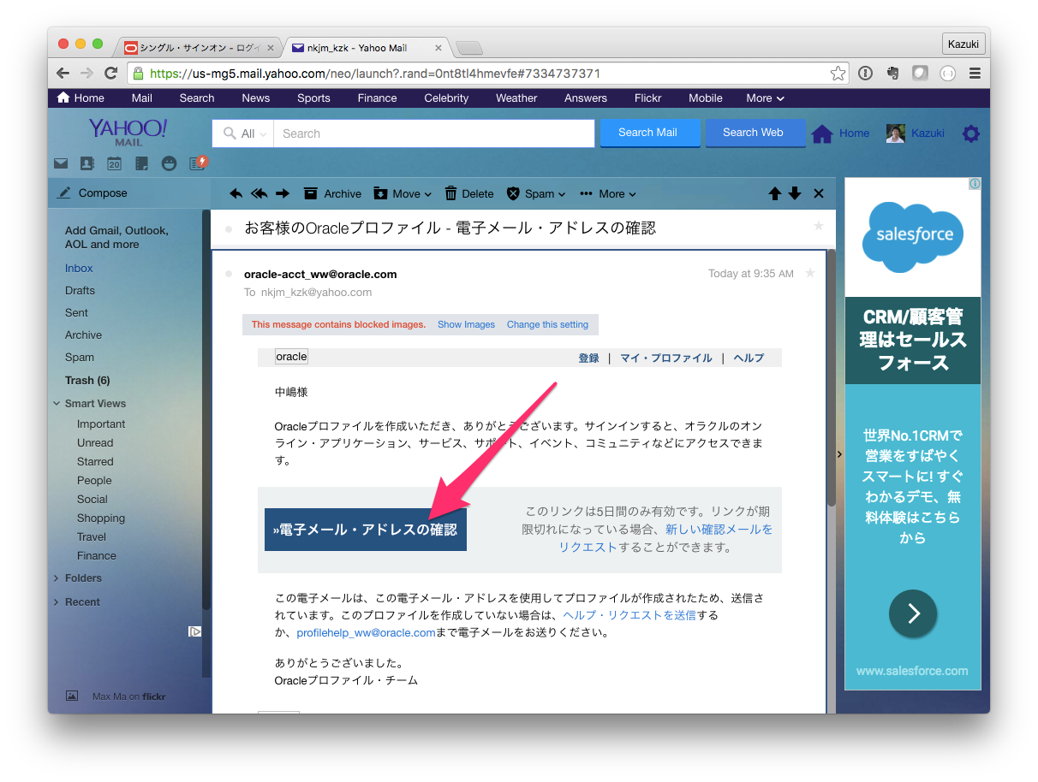The image size is (1038, 782).
Task: Click the 電子メール・アドレスの確認 button
Action: click(365, 529)
